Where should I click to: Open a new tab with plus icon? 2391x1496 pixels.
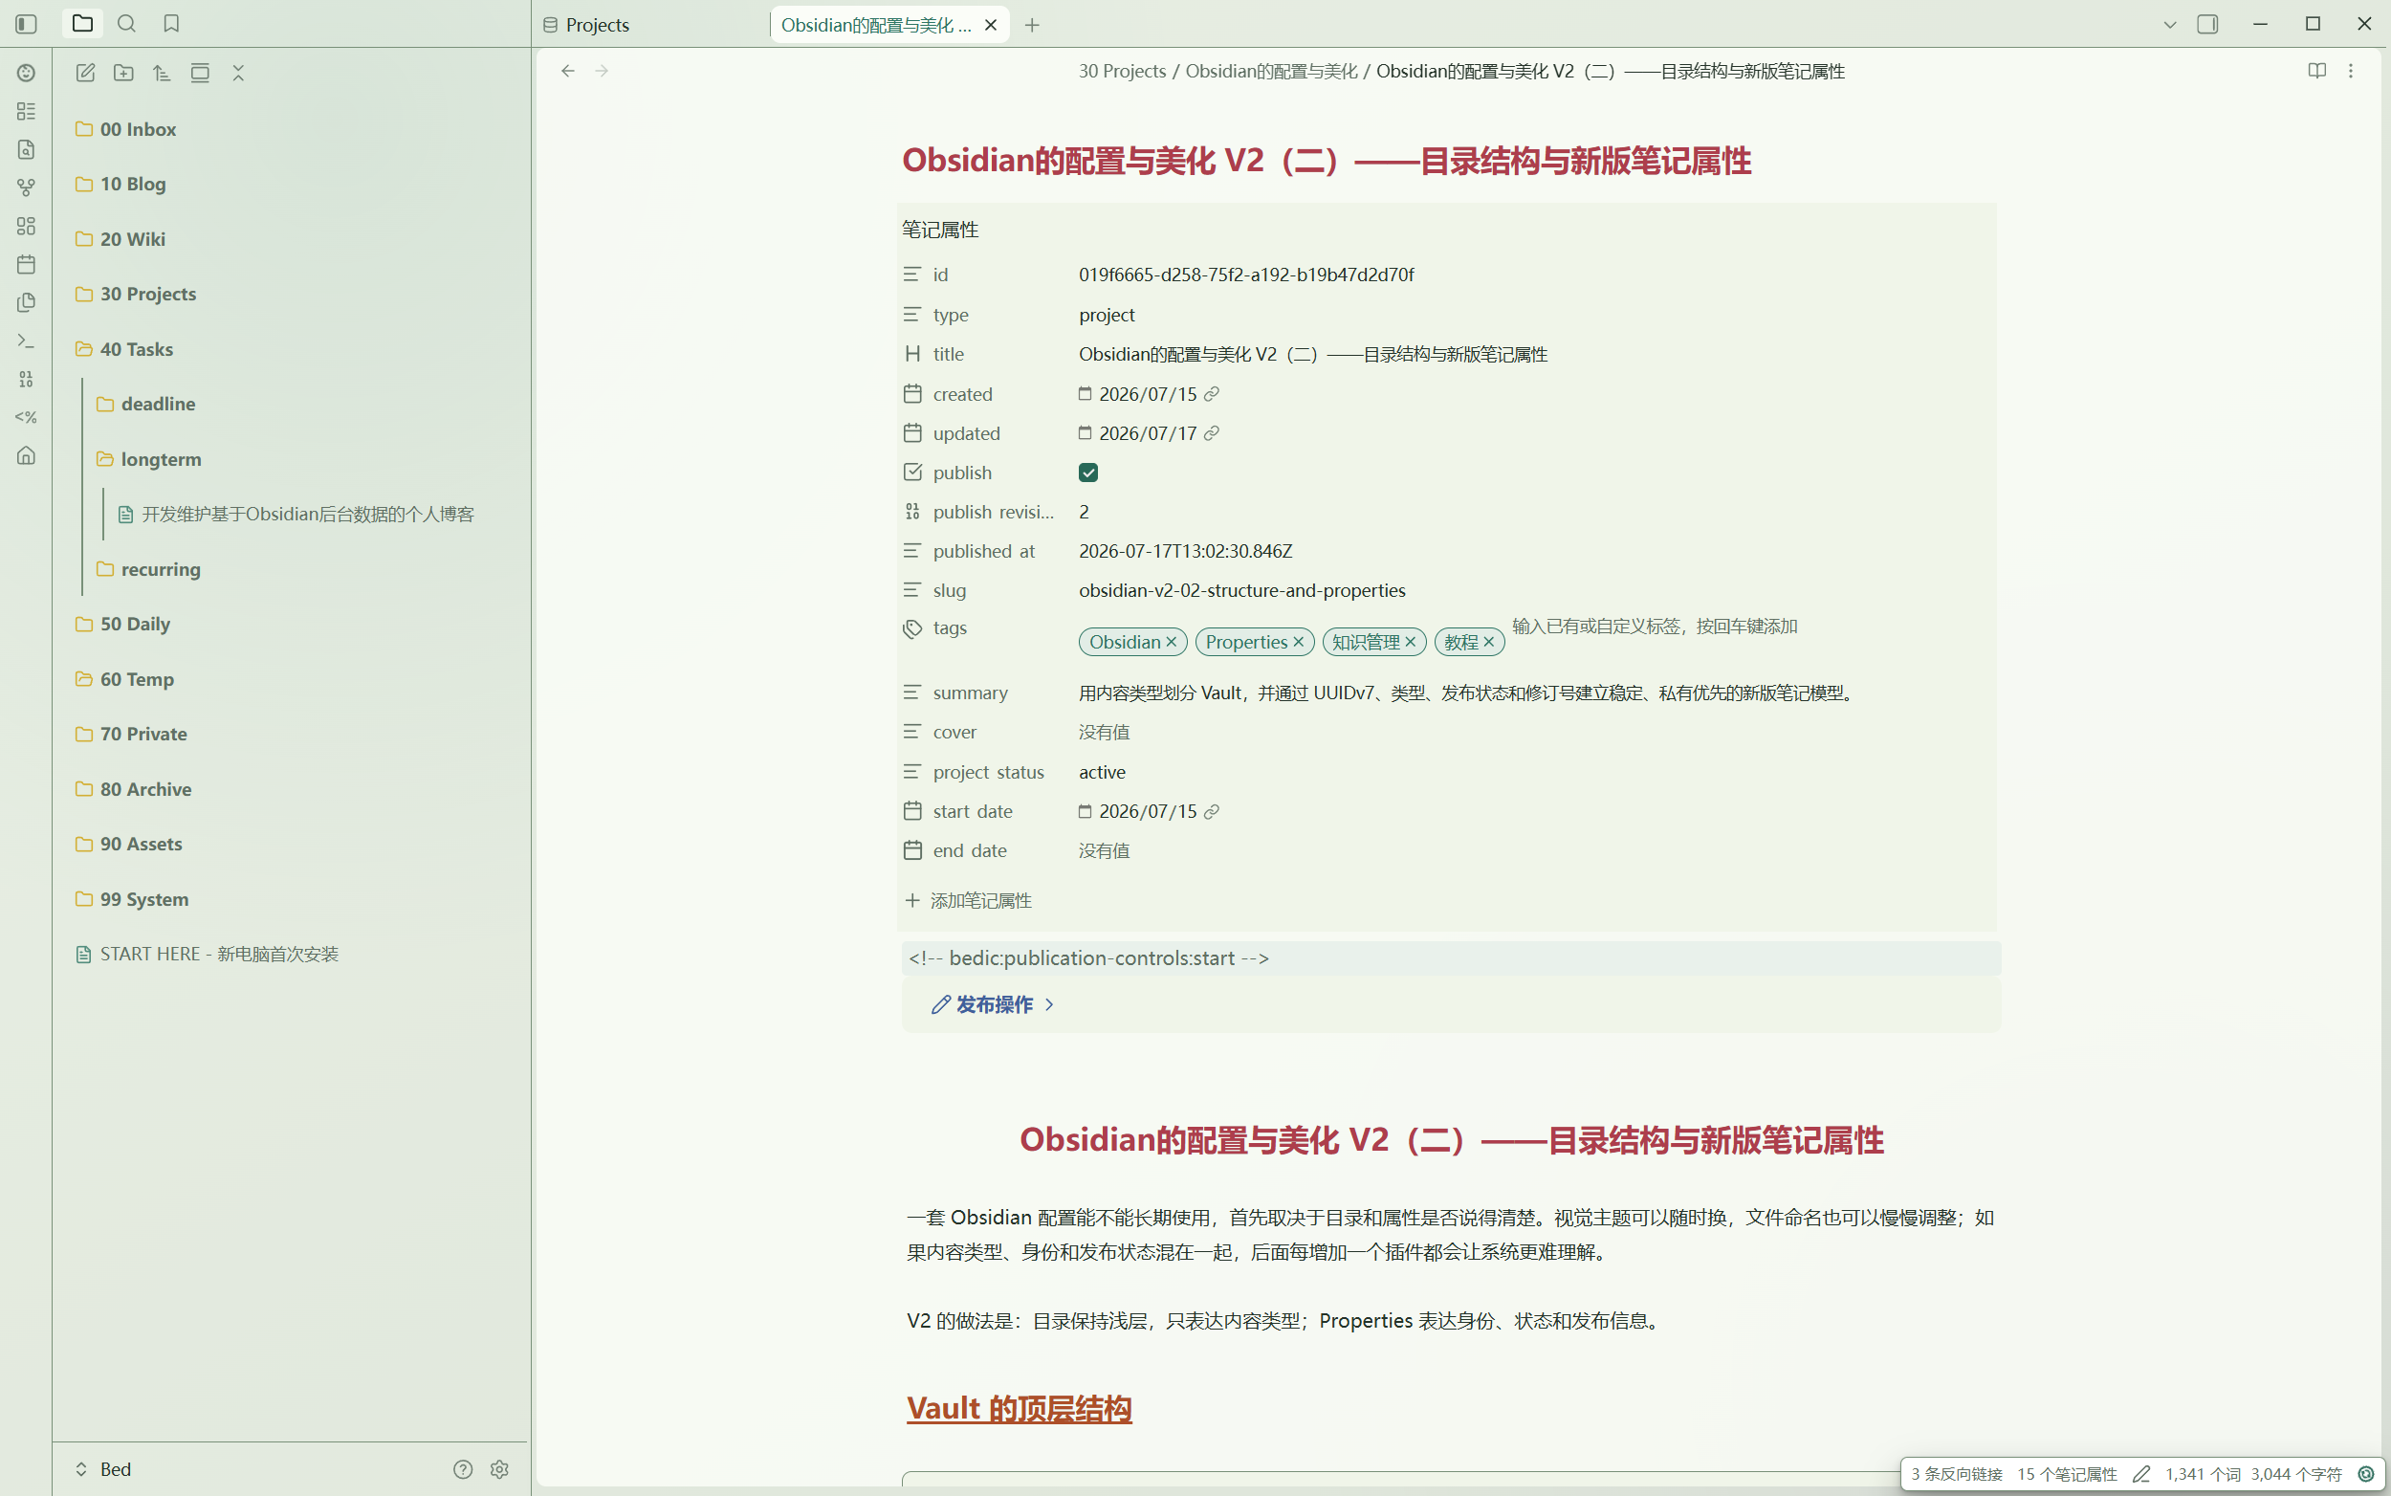tap(1032, 25)
